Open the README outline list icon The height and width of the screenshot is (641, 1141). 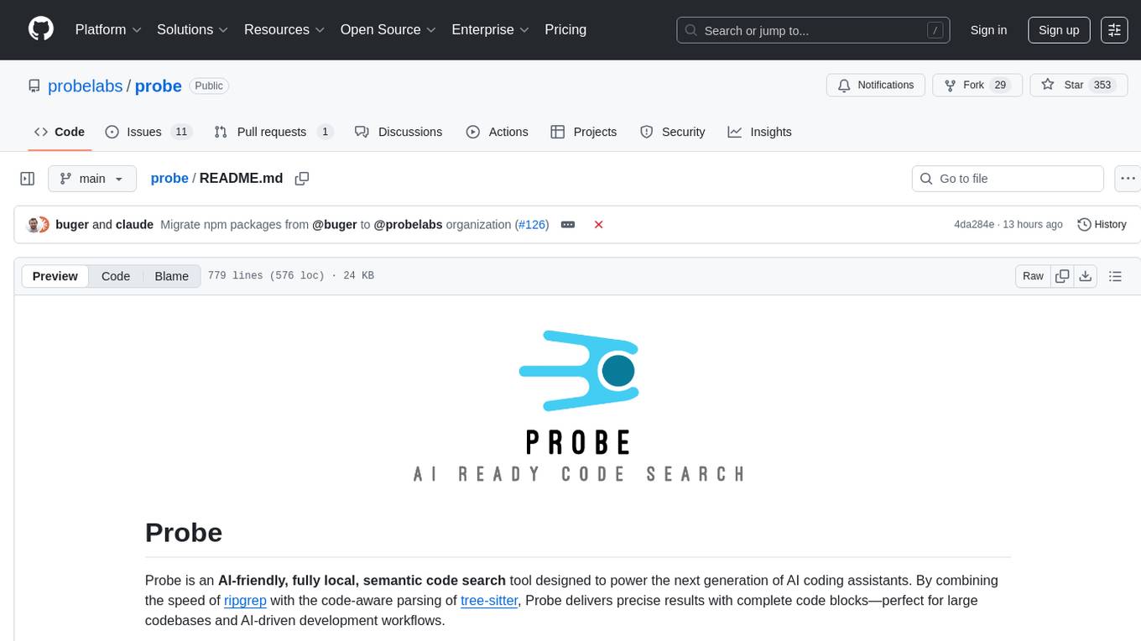click(1115, 276)
